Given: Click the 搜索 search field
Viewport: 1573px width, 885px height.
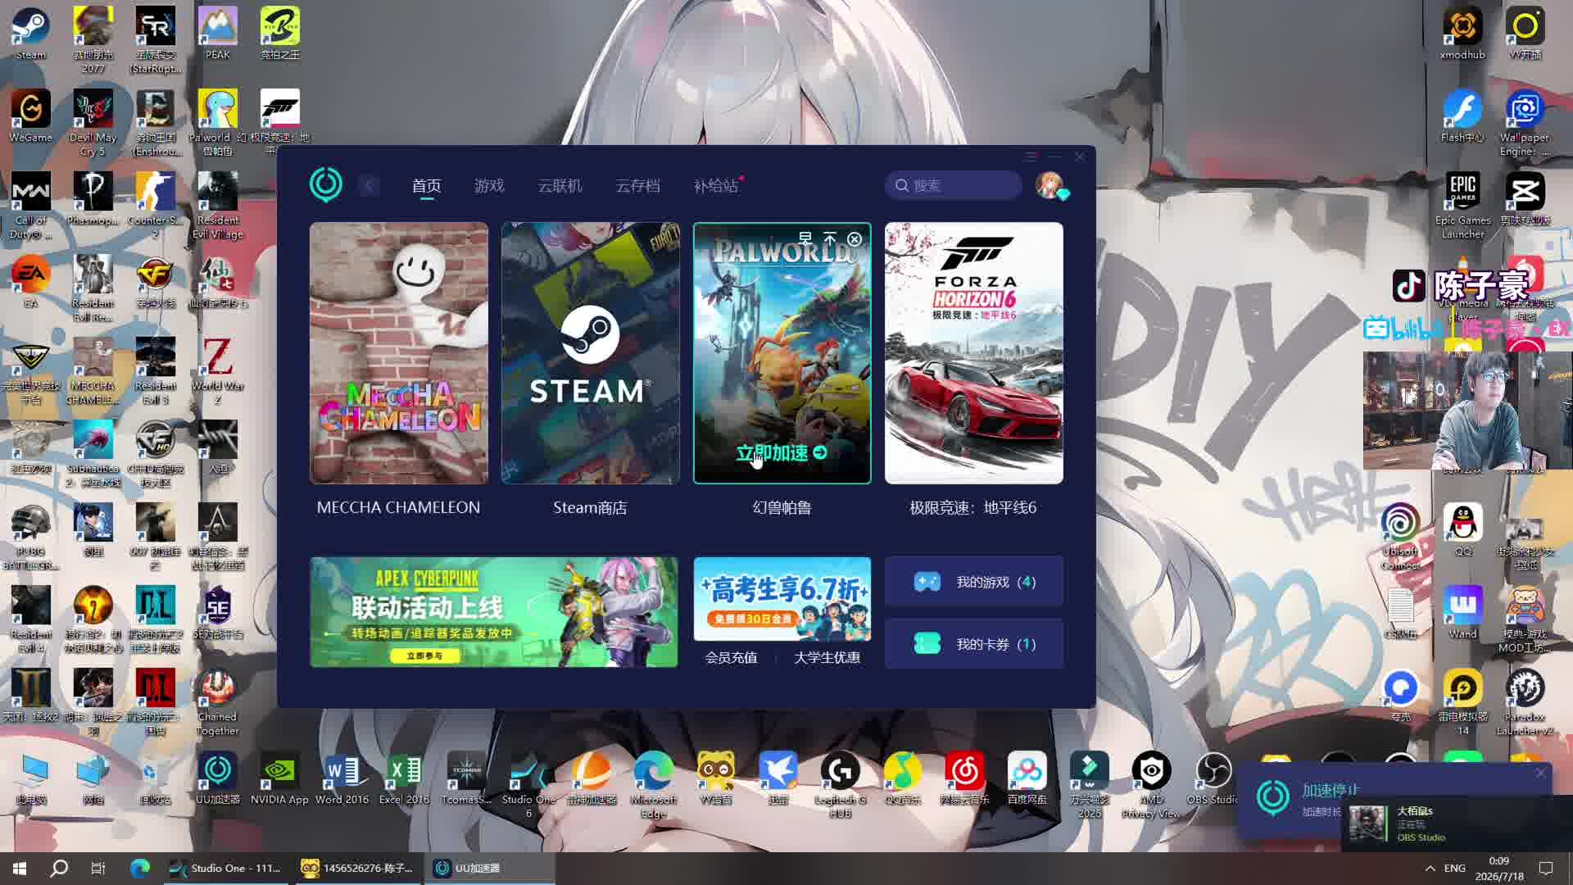Looking at the screenshot, I should 954,185.
